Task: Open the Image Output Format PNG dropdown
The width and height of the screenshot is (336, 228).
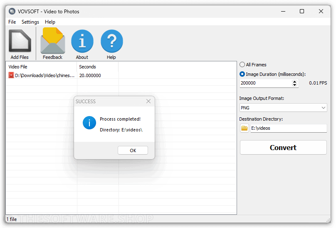Action: pos(283,108)
